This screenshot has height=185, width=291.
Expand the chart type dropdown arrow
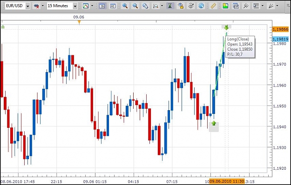click(92, 6)
